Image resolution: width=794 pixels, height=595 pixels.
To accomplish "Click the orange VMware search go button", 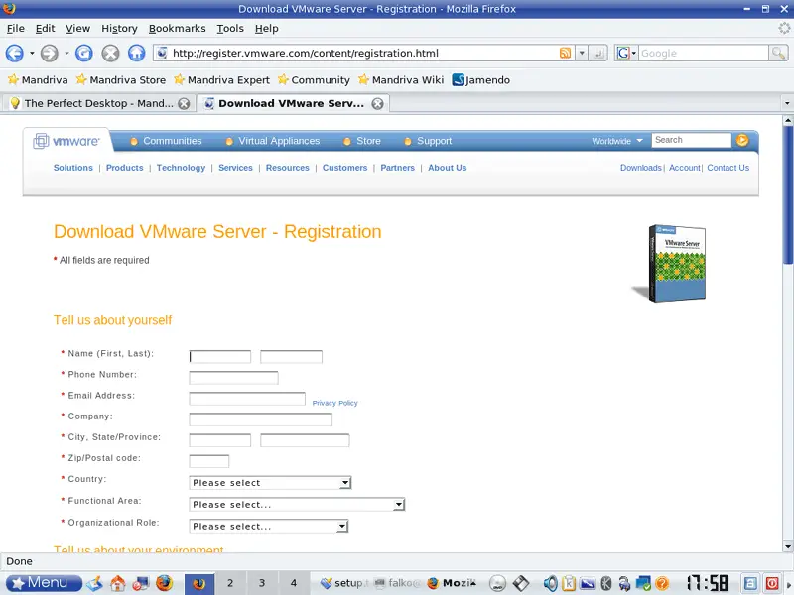I will pyautogui.click(x=742, y=140).
